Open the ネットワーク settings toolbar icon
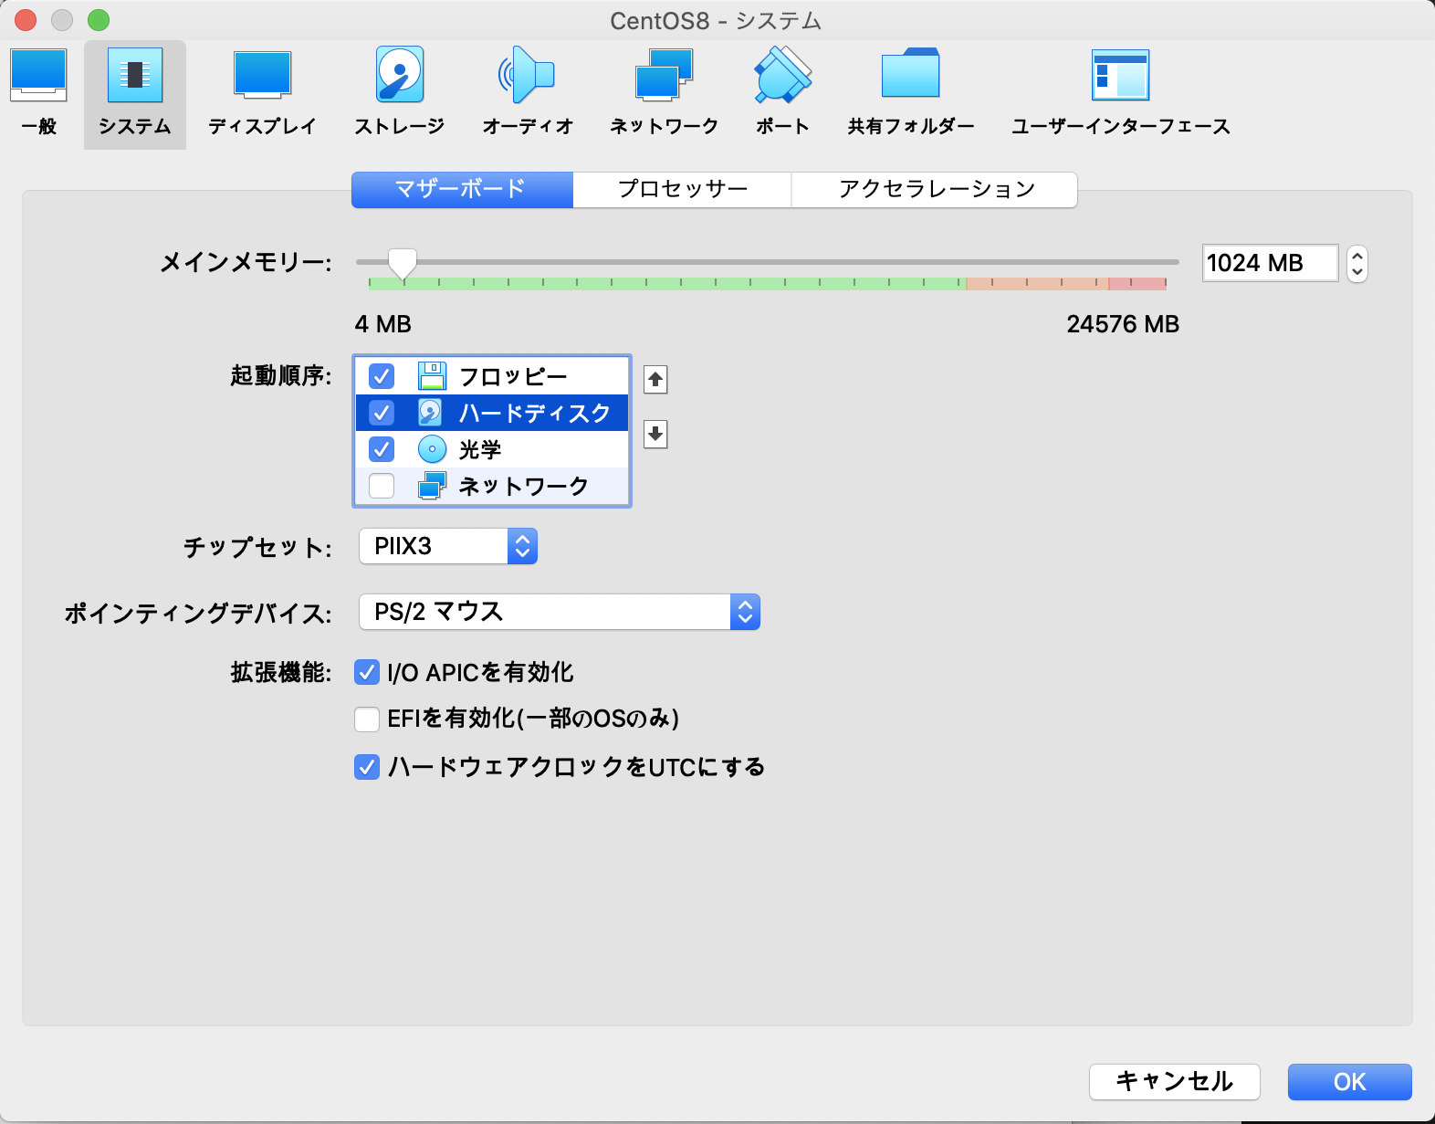The width and height of the screenshot is (1435, 1124). click(665, 93)
